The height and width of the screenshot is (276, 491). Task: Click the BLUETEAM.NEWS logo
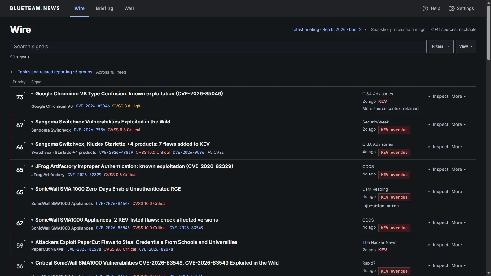35,8
